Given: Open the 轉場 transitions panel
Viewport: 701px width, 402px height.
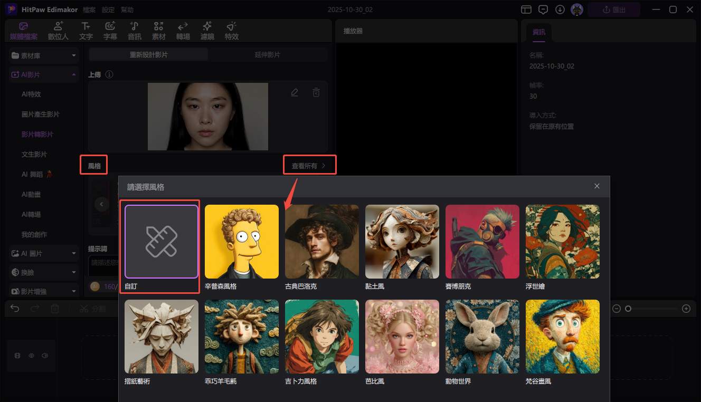Looking at the screenshot, I should coord(183,31).
